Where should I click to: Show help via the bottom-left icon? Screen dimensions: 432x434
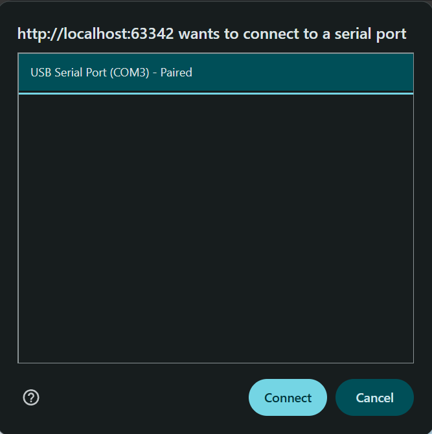31,397
